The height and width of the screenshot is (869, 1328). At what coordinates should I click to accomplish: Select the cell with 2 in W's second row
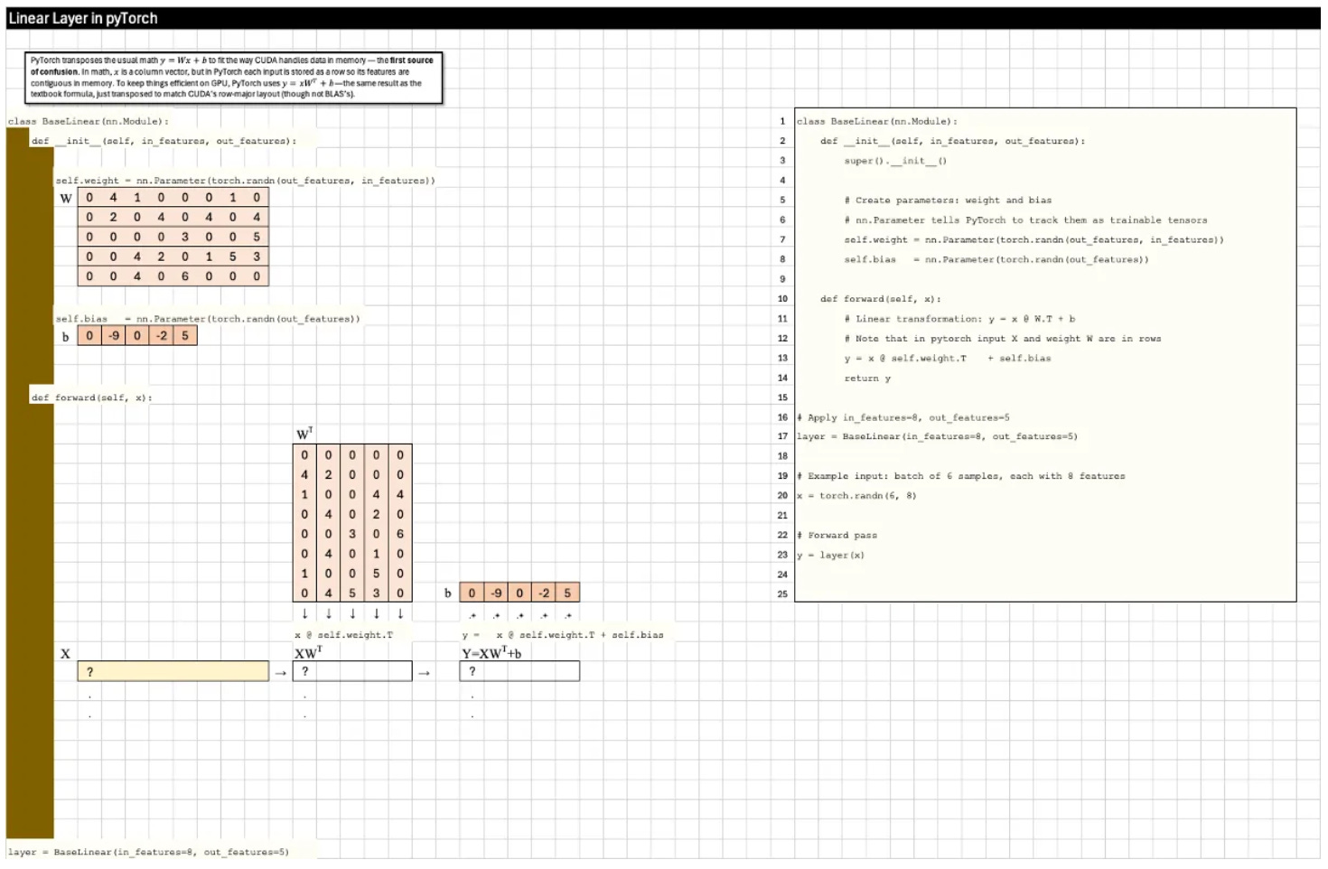click(x=113, y=217)
